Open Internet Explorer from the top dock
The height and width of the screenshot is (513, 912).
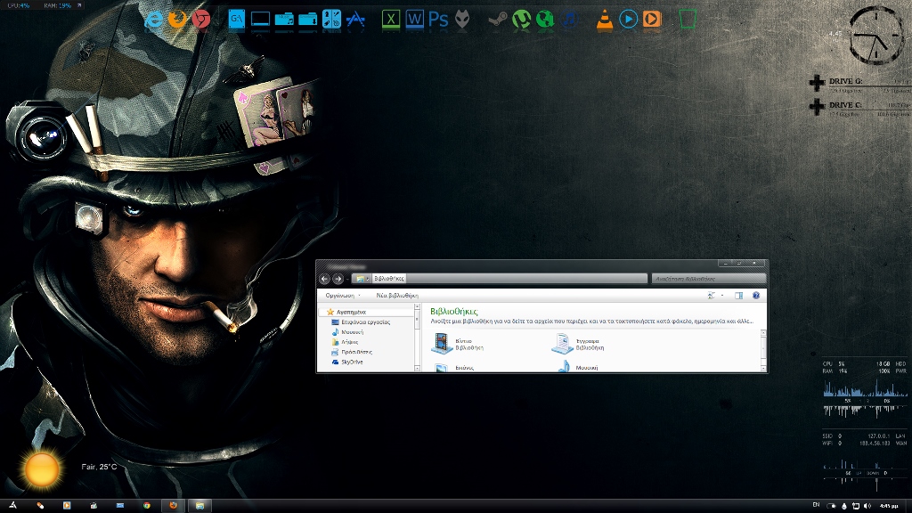pos(153,20)
